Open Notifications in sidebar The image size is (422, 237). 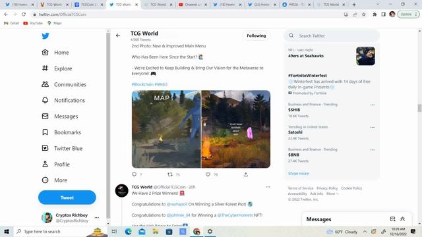(x=63, y=100)
